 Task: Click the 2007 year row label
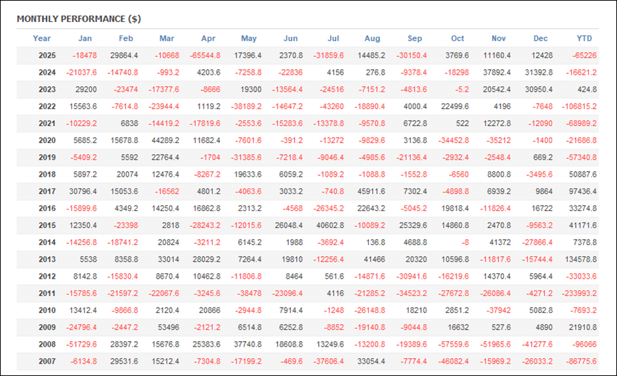pos(47,361)
